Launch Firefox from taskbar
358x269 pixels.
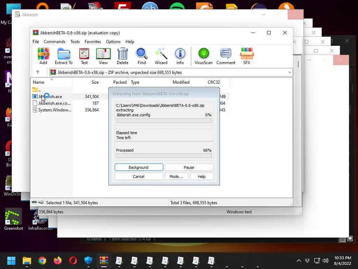click(x=58, y=261)
